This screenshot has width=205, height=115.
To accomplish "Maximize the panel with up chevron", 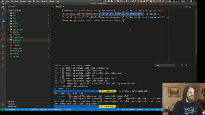I will pyautogui.click(x=190, y=65).
